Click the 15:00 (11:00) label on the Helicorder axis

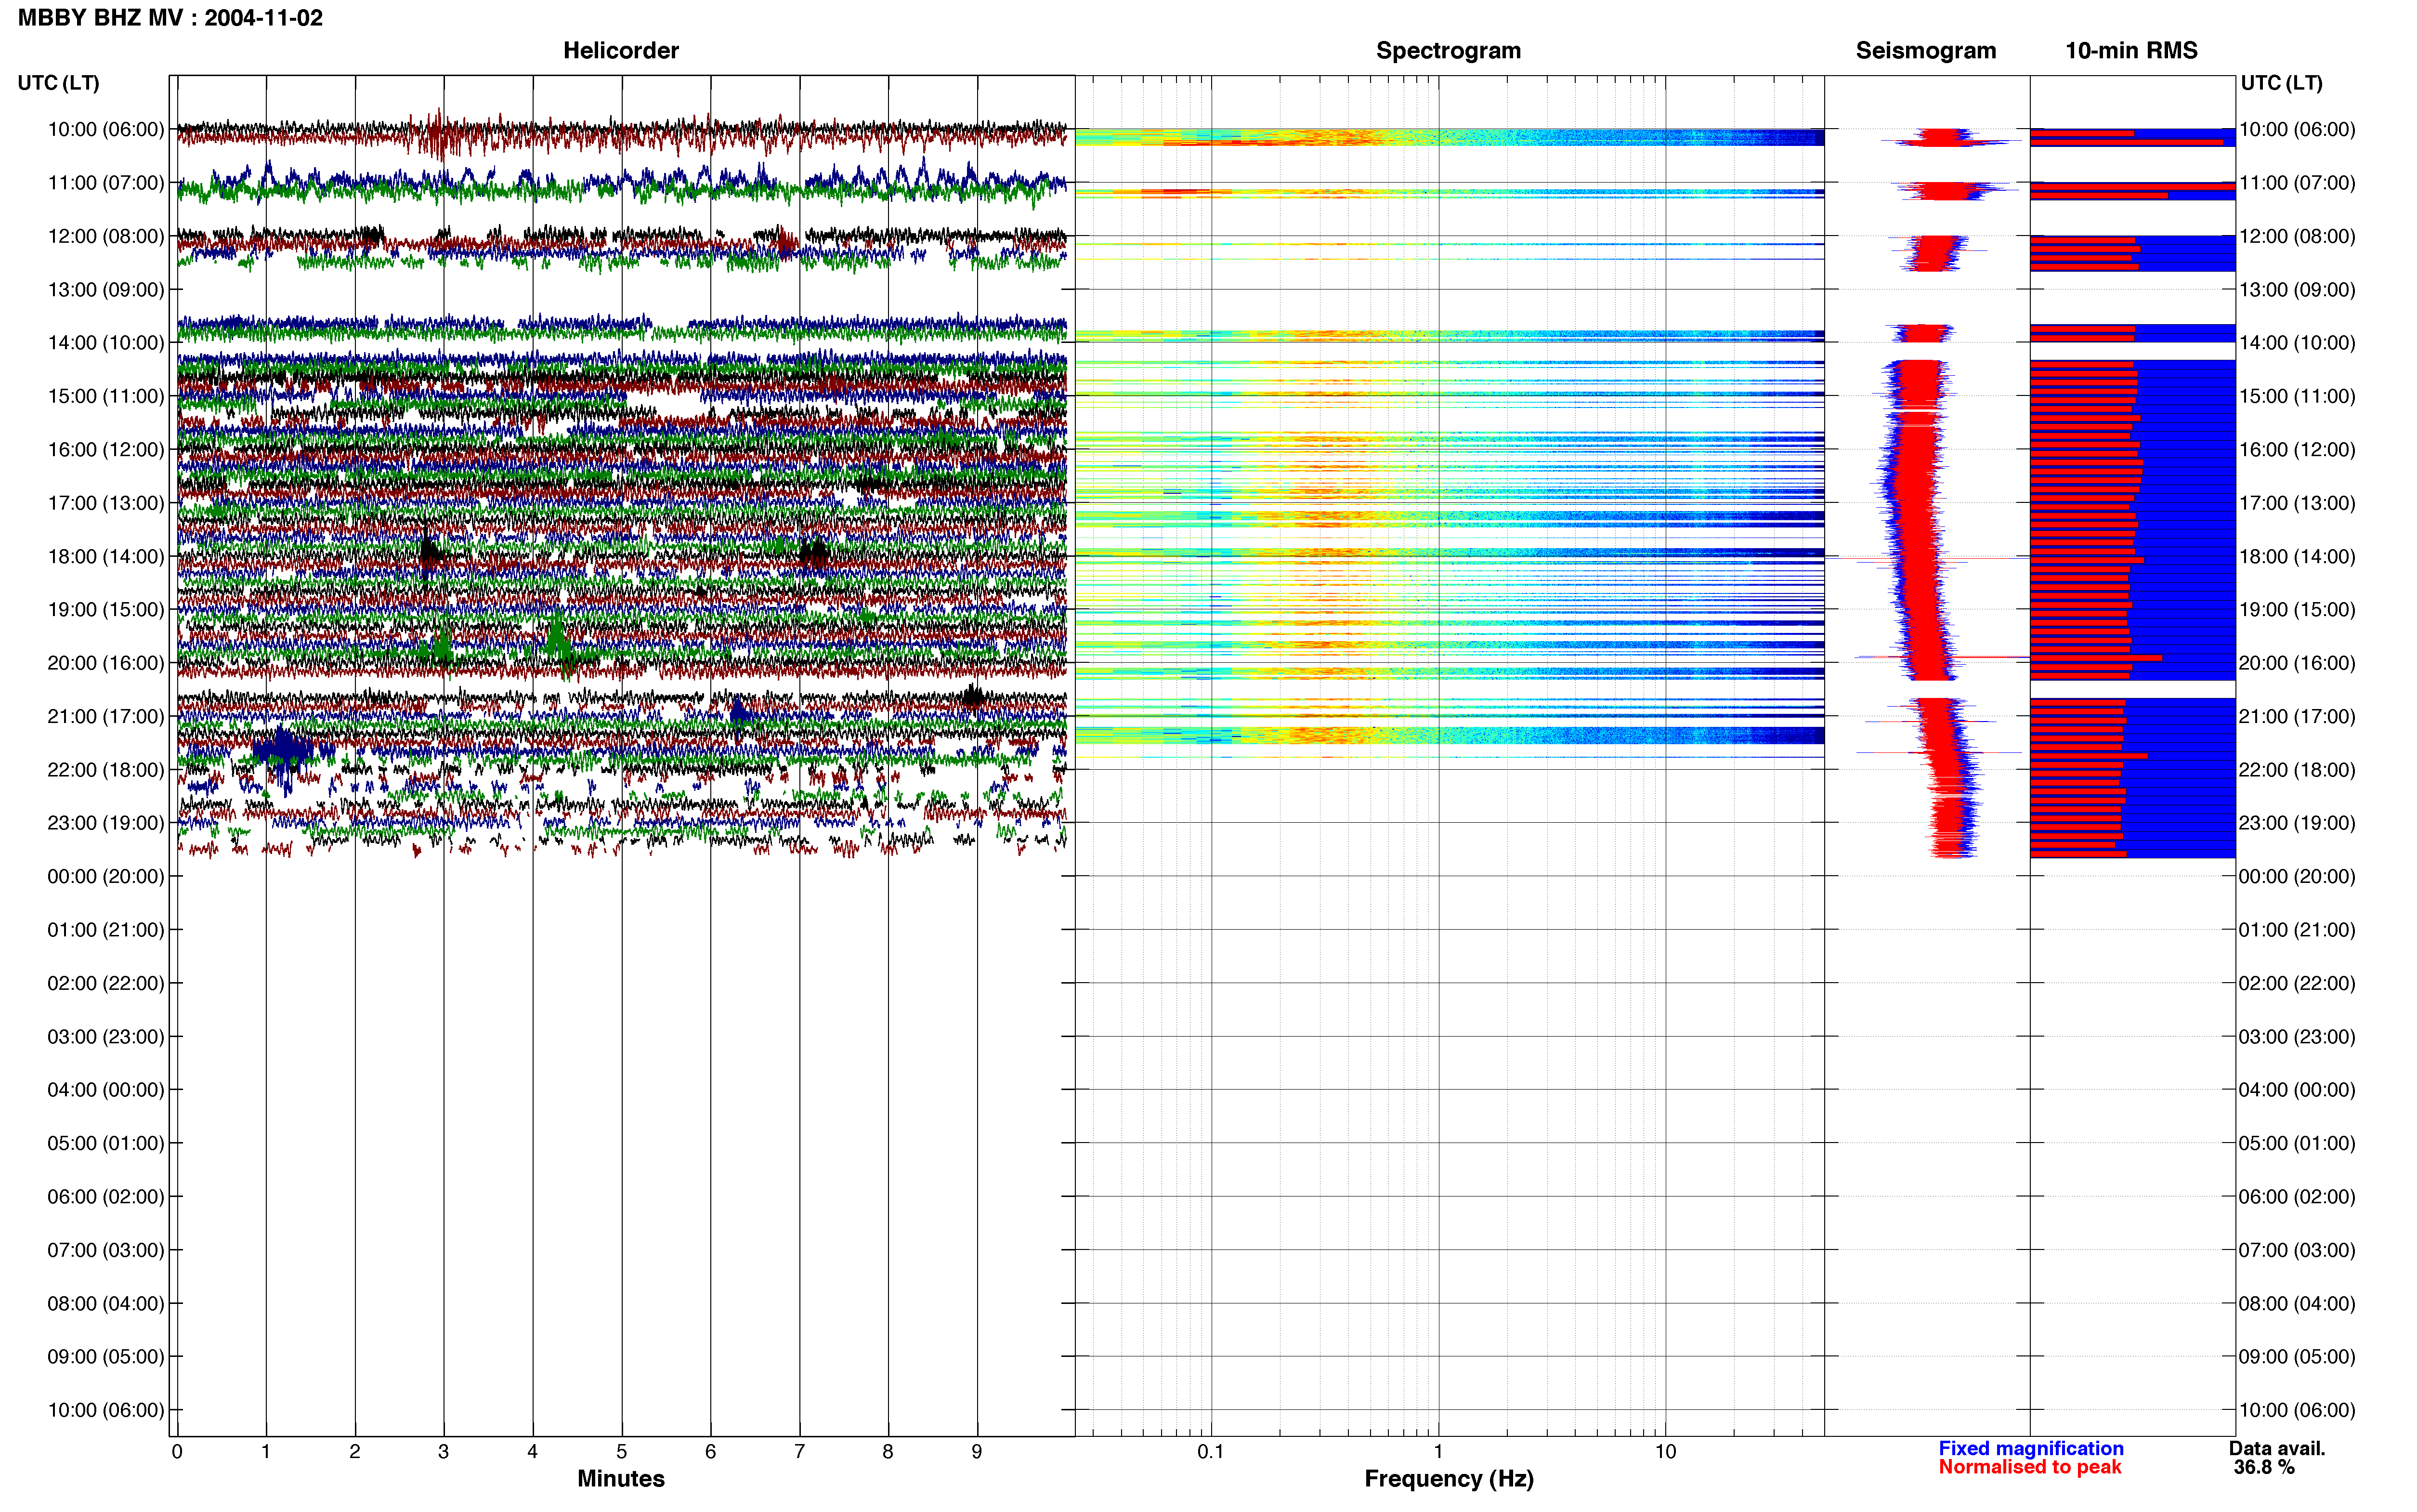pyautogui.click(x=106, y=396)
